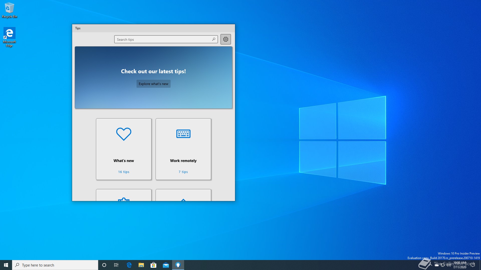Open the volume speaker tray icon
The image size is (481, 270).
click(x=448, y=265)
